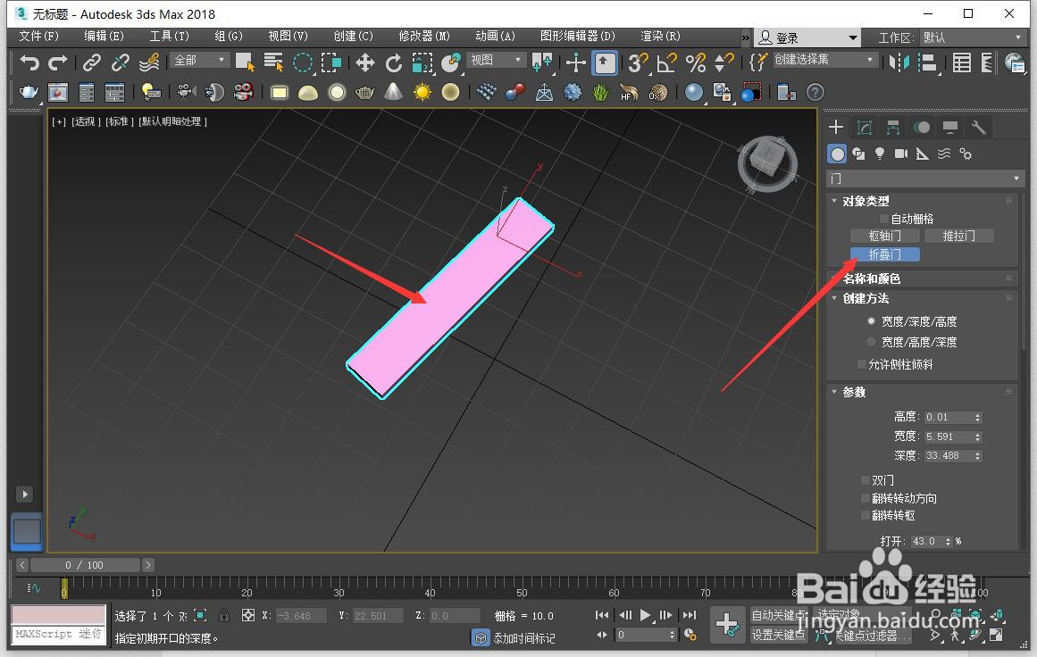The height and width of the screenshot is (657, 1037).
Task: Activate Select and Rotate tool
Action: (x=394, y=62)
